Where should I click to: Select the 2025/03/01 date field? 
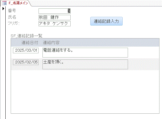coord(26,51)
